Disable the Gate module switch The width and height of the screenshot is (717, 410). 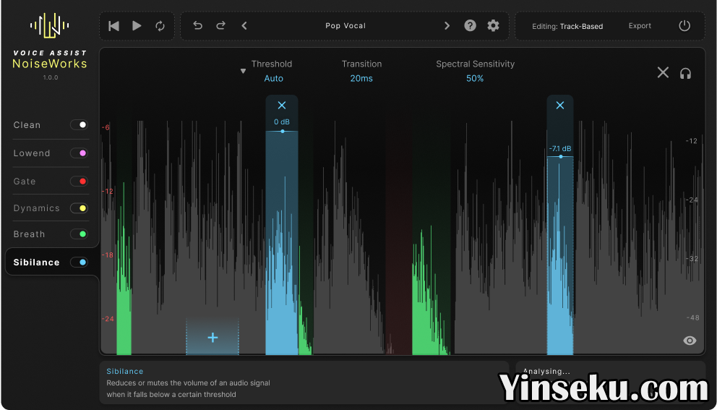(x=79, y=181)
